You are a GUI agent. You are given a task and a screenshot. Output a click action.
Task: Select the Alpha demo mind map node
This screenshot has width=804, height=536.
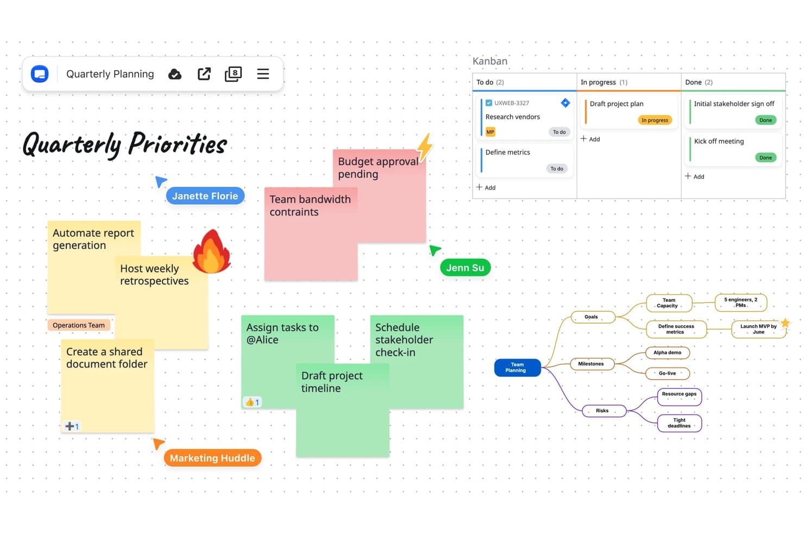[x=668, y=352]
